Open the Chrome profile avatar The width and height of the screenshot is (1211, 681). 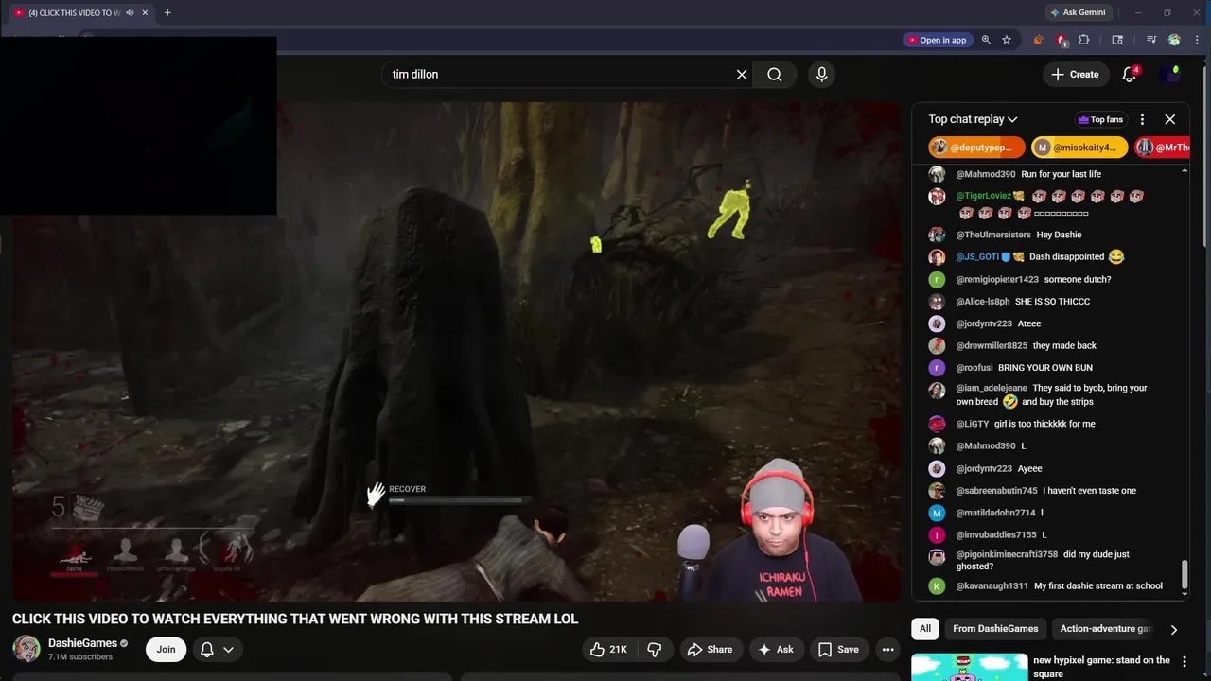click(1174, 40)
